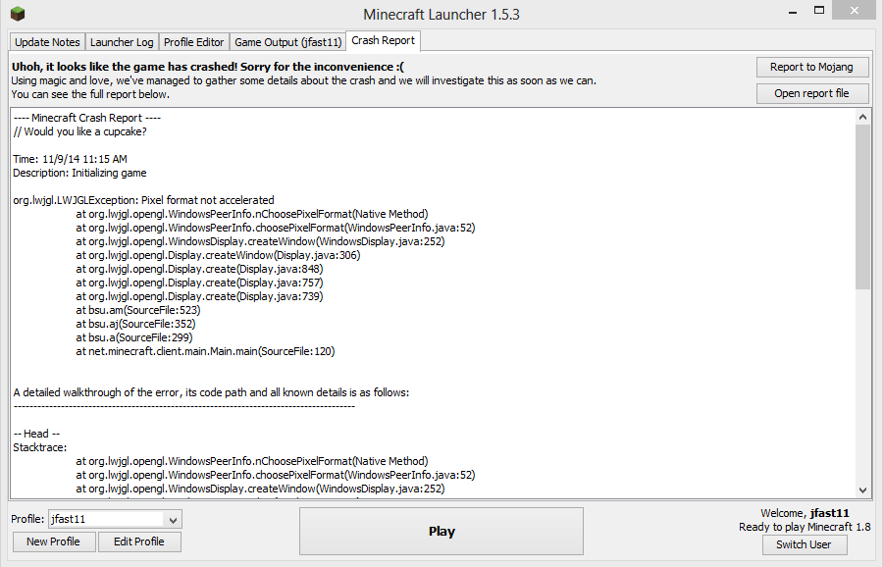Select the Crash Report tab

383,40
